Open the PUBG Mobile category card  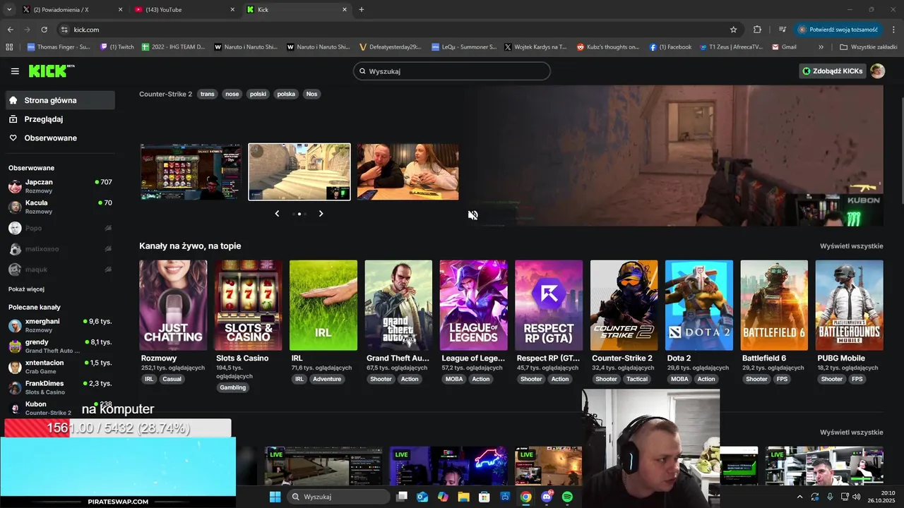tap(849, 306)
